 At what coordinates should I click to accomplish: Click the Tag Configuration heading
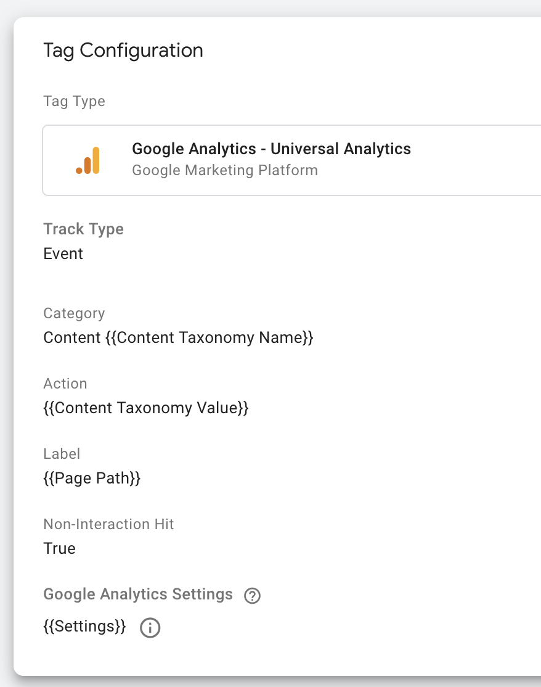click(123, 50)
